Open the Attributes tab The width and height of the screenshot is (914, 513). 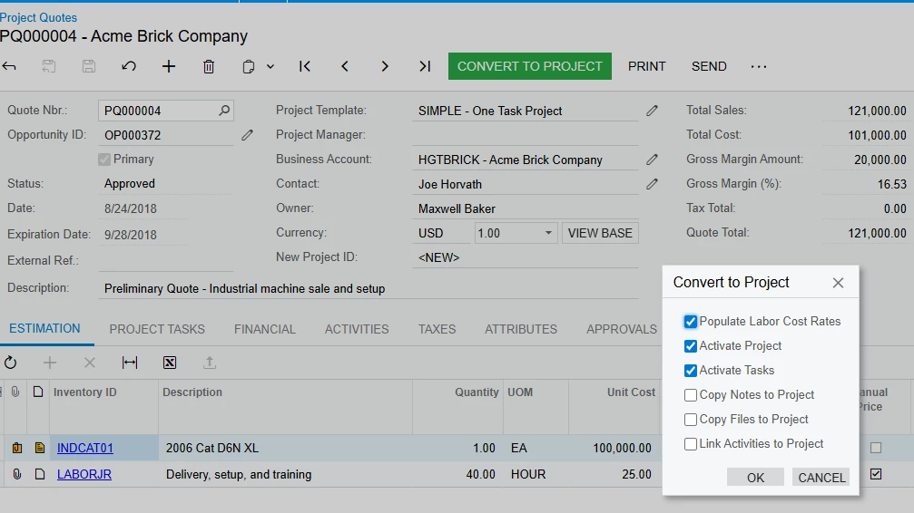pos(521,329)
